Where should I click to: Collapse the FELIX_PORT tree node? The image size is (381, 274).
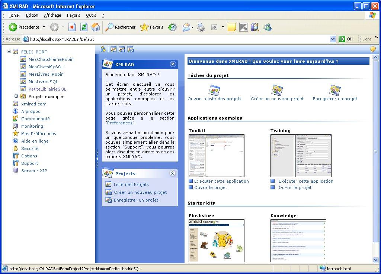(x=9, y=52)
